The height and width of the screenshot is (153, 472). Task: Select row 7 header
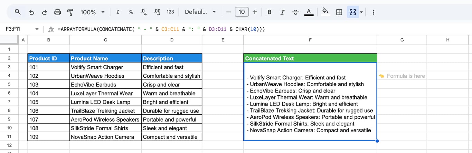coord(9,102)
